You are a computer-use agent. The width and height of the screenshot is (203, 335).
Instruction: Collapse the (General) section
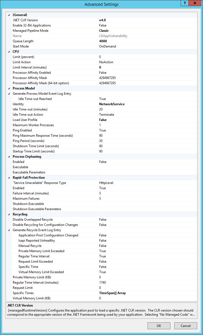(x=9, y=15)
